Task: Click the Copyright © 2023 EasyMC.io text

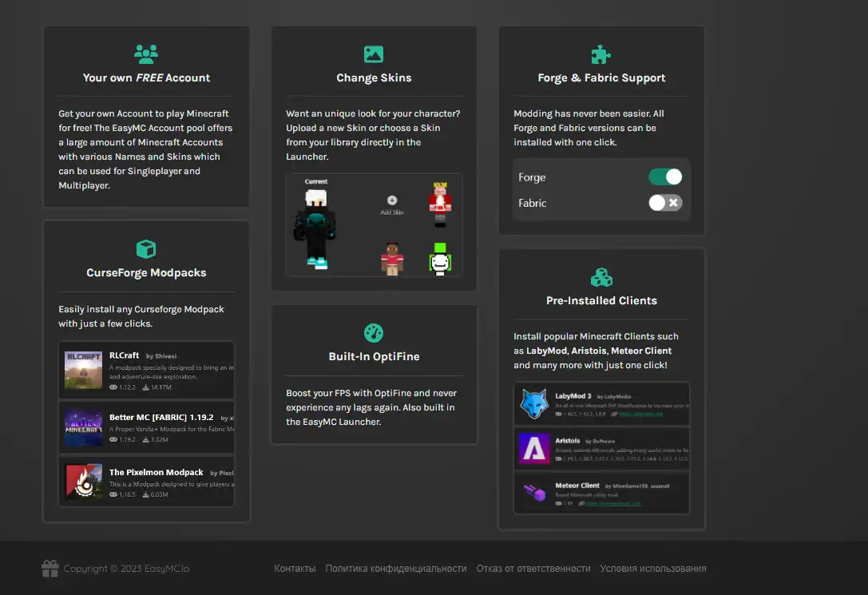Action: tap(126, 569)
